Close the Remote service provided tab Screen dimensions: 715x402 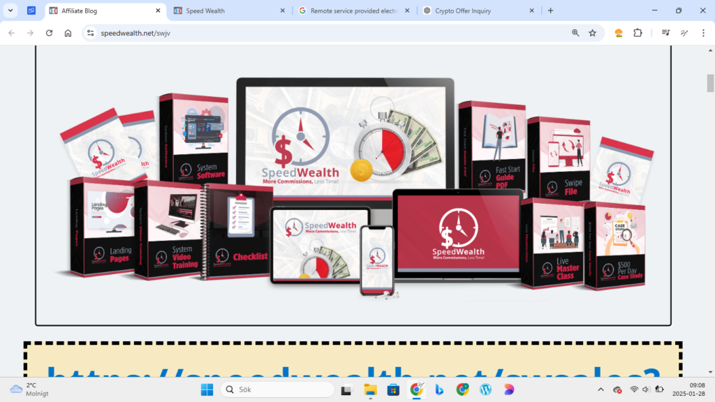(x=407, y=10)
